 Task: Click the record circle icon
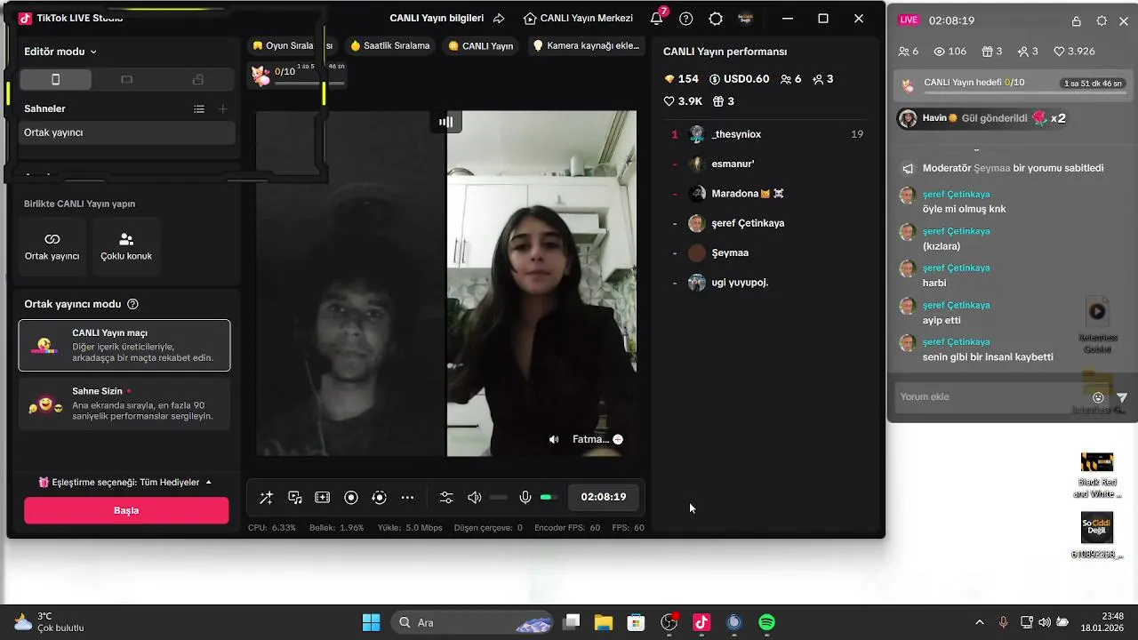(351, 498)
